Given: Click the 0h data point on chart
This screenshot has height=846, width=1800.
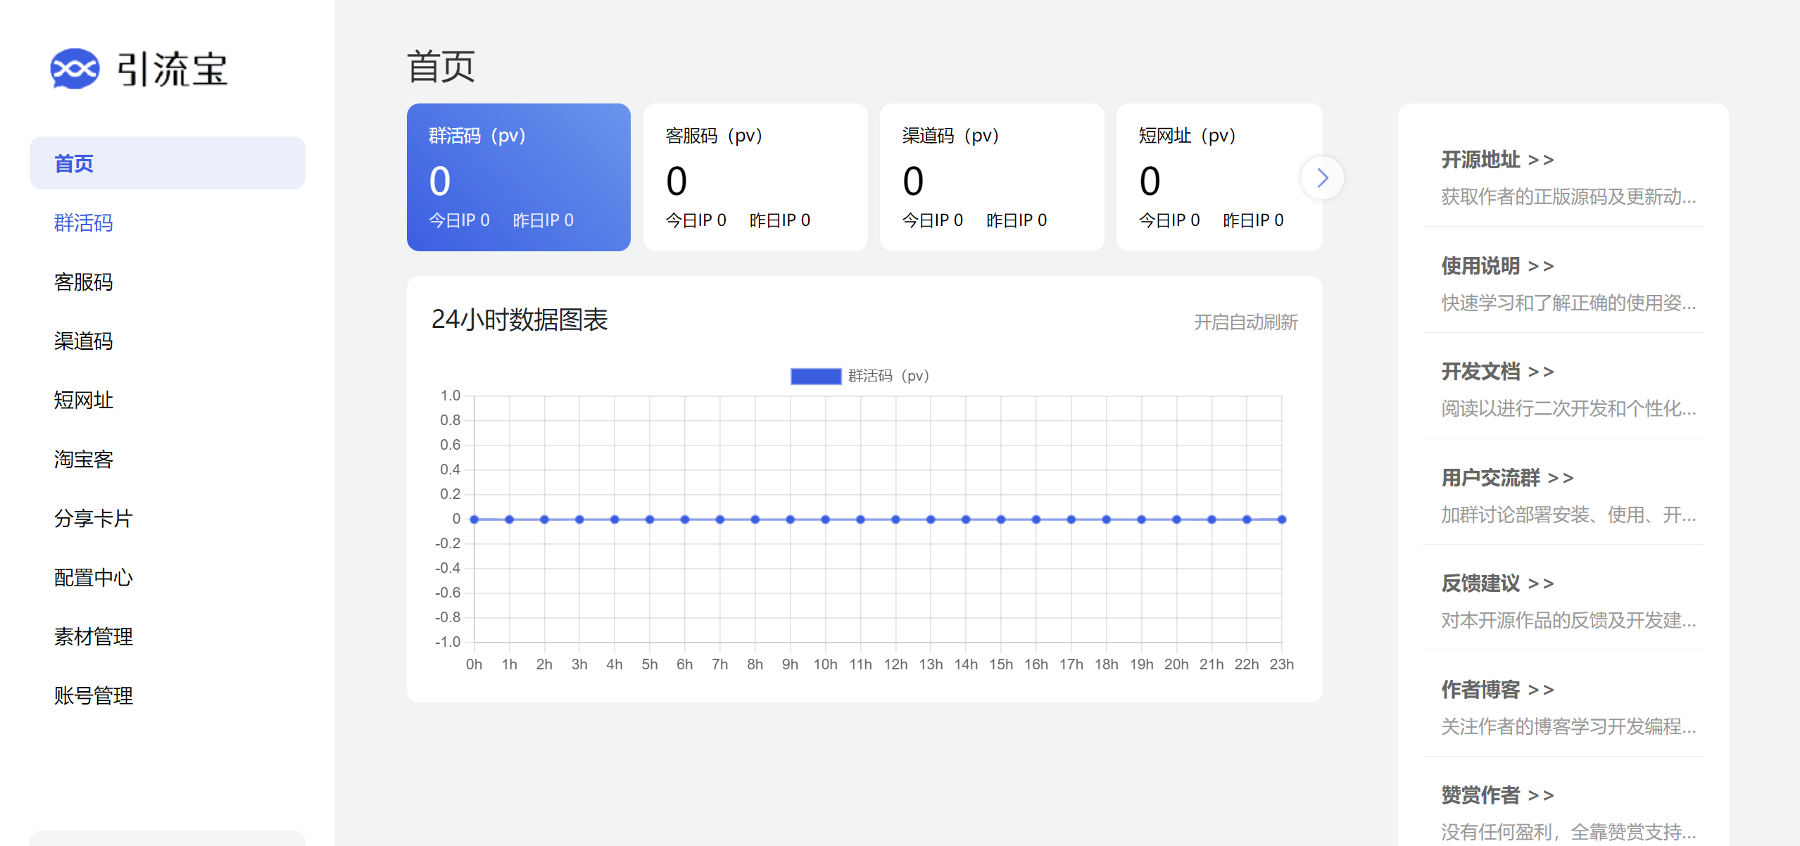Looking at the screenshot, I should pyautogui.click(x=474, y=519).
